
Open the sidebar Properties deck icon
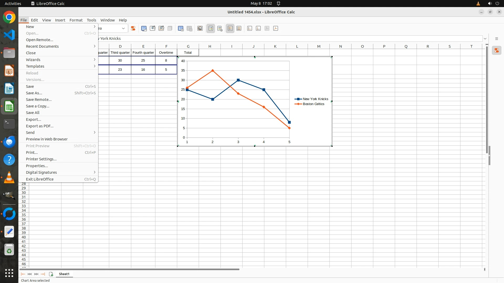497,50
